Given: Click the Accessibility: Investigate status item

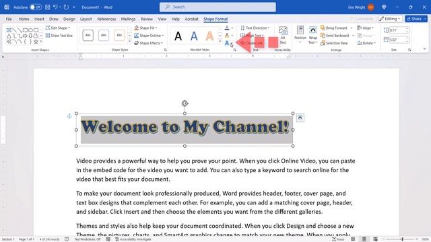Looking at the screenshot, I should coord(133,239).
